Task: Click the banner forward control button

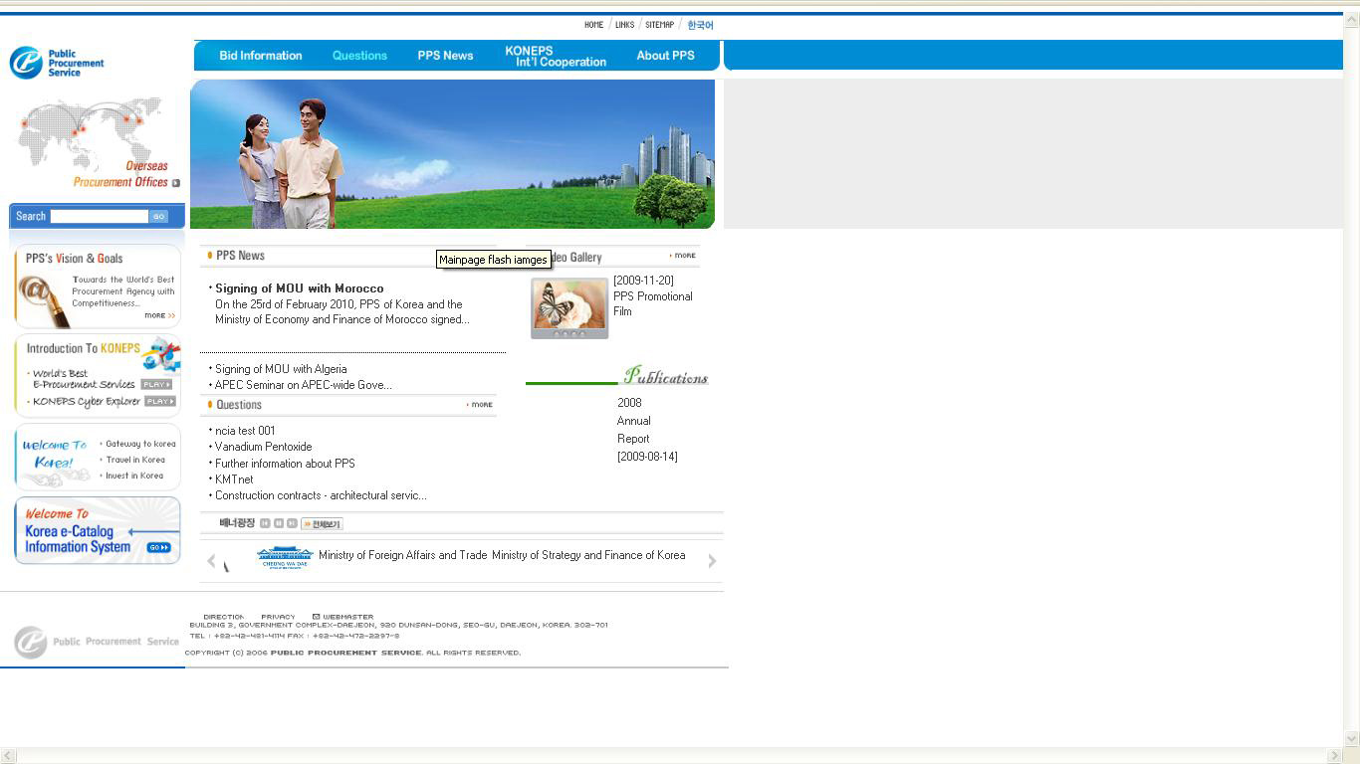Action: coord(292,523)
